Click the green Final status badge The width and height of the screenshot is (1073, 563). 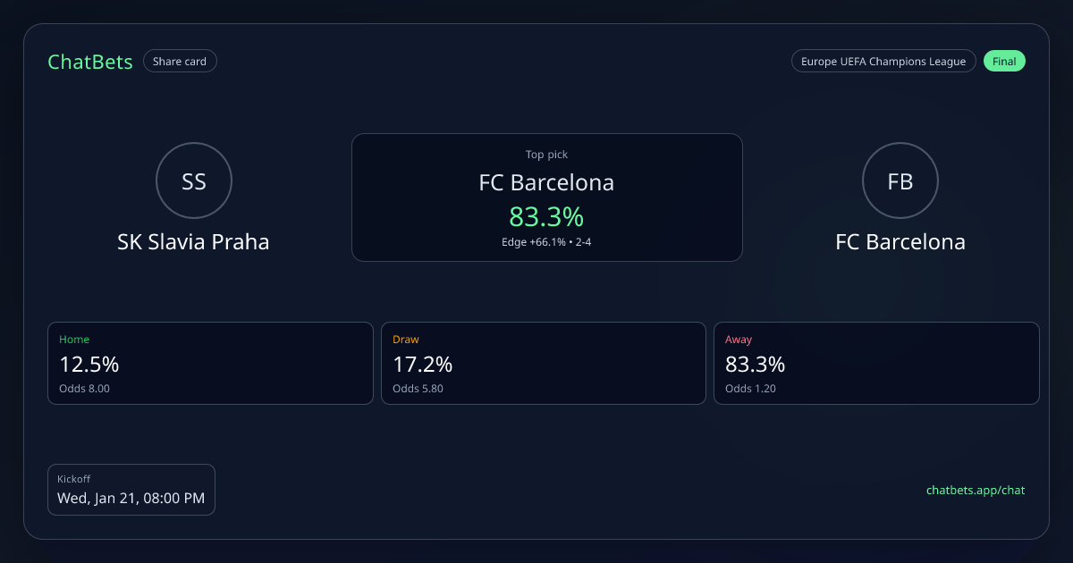coord(1004,62)
